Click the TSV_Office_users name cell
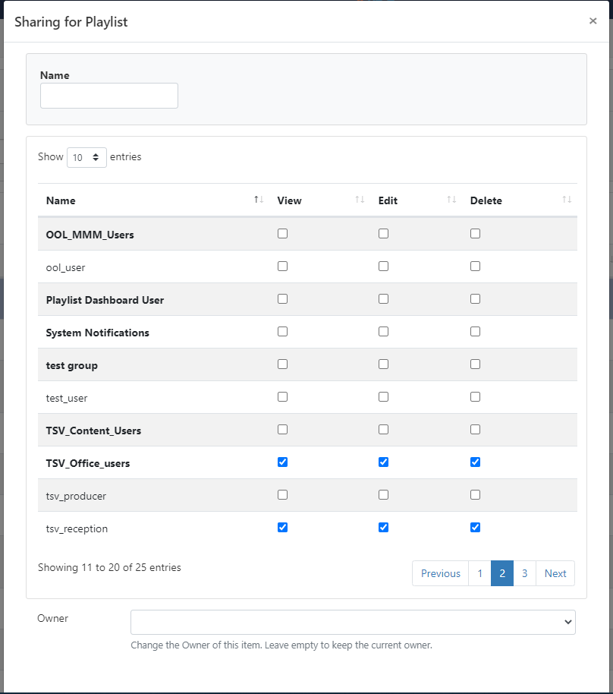 pyautogui.click(x=88, y=463)
